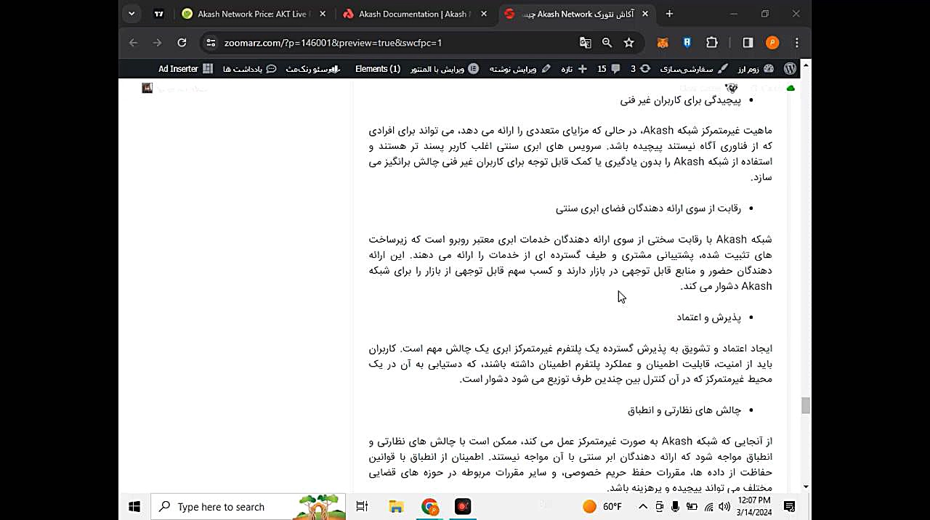Reload the current page
Image resolution: width=930 pixels, height=520 pixels.
(x=182, y=43)
